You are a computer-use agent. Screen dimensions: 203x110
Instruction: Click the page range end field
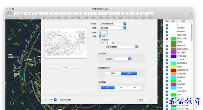pos(119,43)
